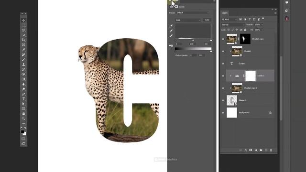This screenshot has height=172, width=306.
Task: Lock transparent pixels
Action: pos(229,30)
